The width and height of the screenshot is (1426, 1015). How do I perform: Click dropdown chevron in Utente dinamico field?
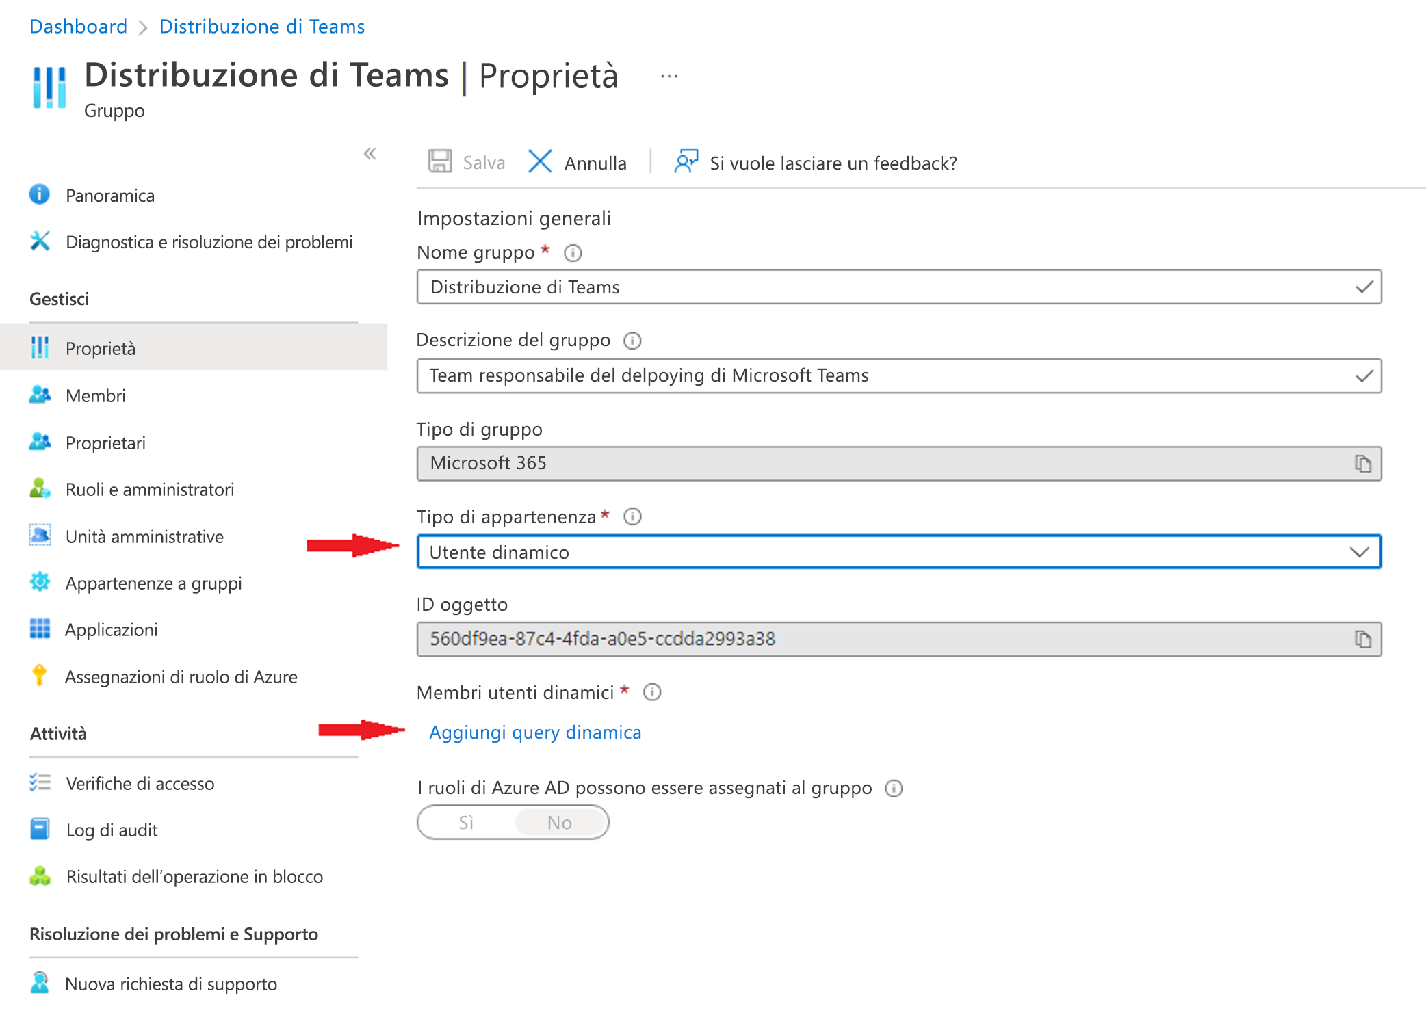point(1359,552)
